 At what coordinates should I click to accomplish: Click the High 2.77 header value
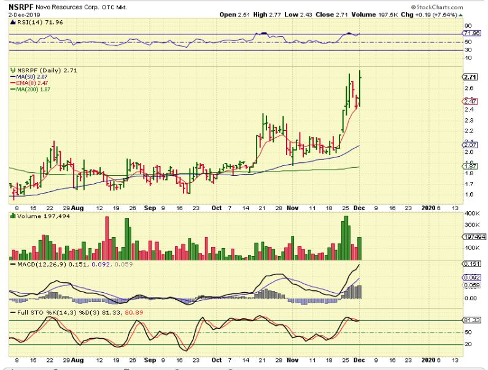point(268,15)
